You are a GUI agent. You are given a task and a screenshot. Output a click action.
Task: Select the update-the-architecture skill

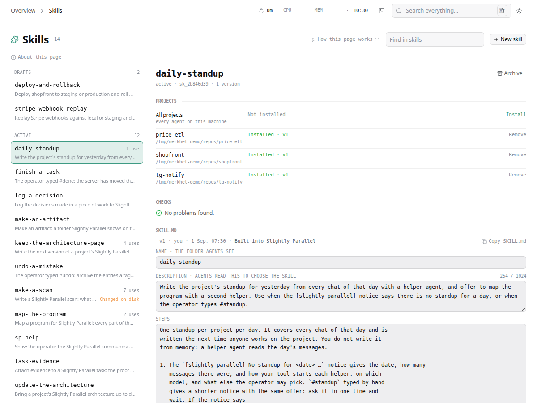[77, 389]
